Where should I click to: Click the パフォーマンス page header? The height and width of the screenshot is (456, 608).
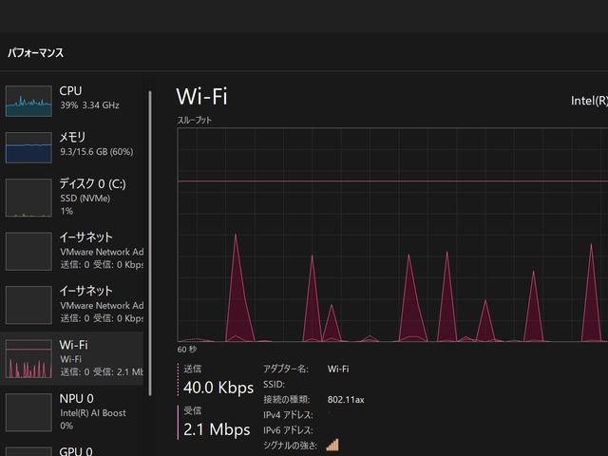pos(35,53)
